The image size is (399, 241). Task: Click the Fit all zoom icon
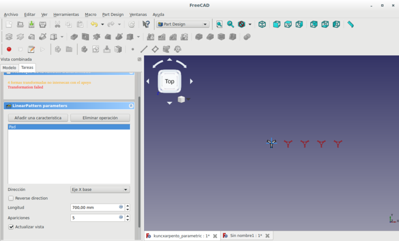pyautogui.click(x=219, y=24)
